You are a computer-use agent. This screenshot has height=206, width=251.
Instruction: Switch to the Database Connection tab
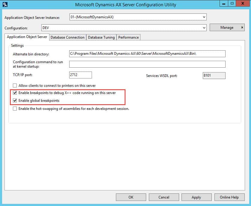(x=68, y=37)
